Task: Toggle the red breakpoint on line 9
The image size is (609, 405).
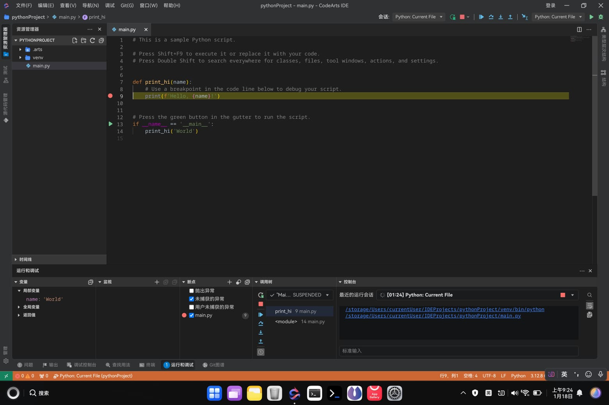Action: [x=110, y=96]
